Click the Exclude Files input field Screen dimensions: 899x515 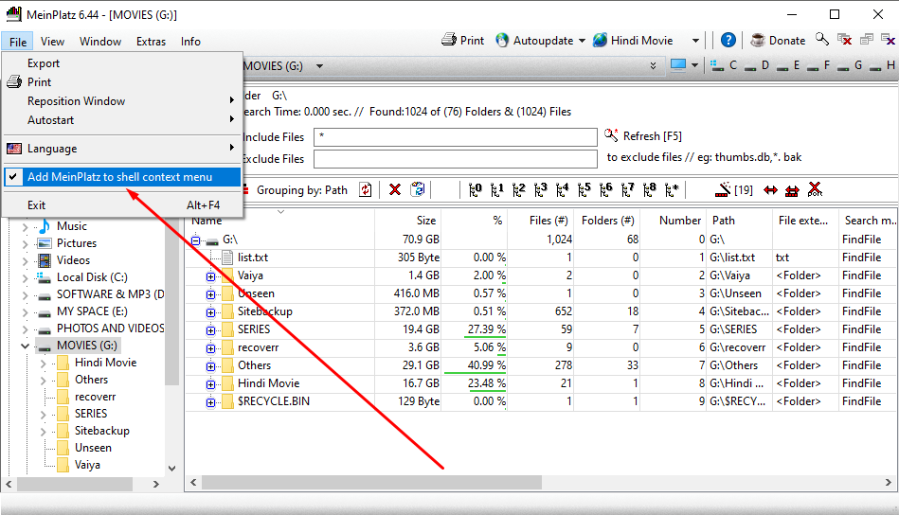[x=456, y=159]
